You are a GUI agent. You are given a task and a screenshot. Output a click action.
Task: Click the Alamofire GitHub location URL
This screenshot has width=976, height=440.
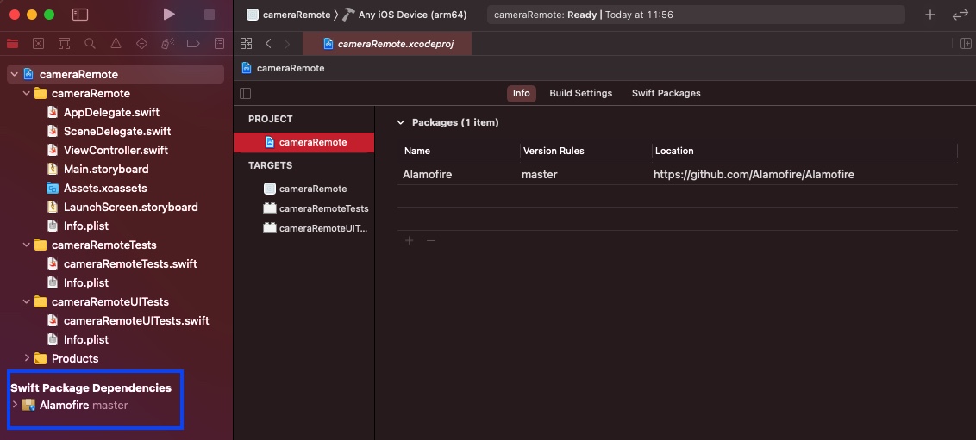(754, 175)
